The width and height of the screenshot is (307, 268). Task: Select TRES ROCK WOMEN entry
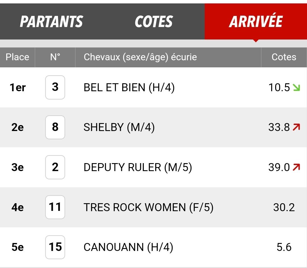[x=148, y=207]
